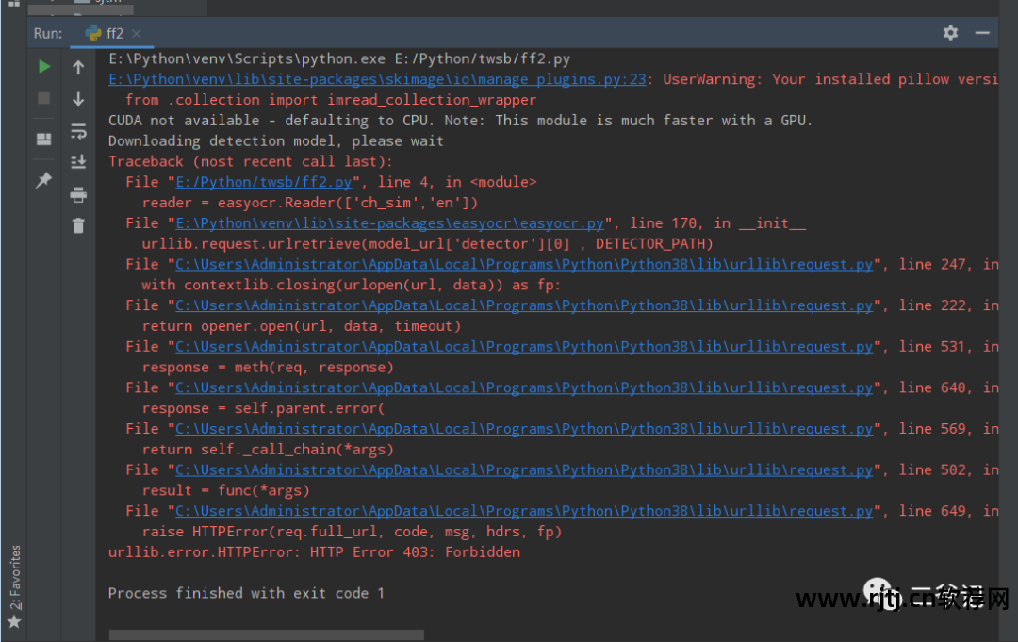Print the console output using printer icon

(x=78, y=195)
